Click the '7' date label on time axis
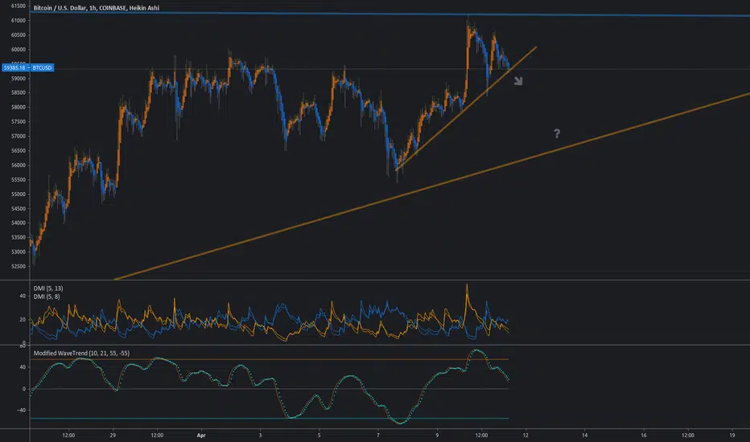 [x=378, y=436]
